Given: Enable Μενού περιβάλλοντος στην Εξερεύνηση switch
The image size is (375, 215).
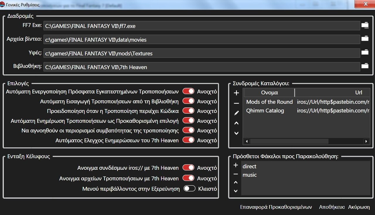Looking at the screenshot, I should tap(190, 189).
